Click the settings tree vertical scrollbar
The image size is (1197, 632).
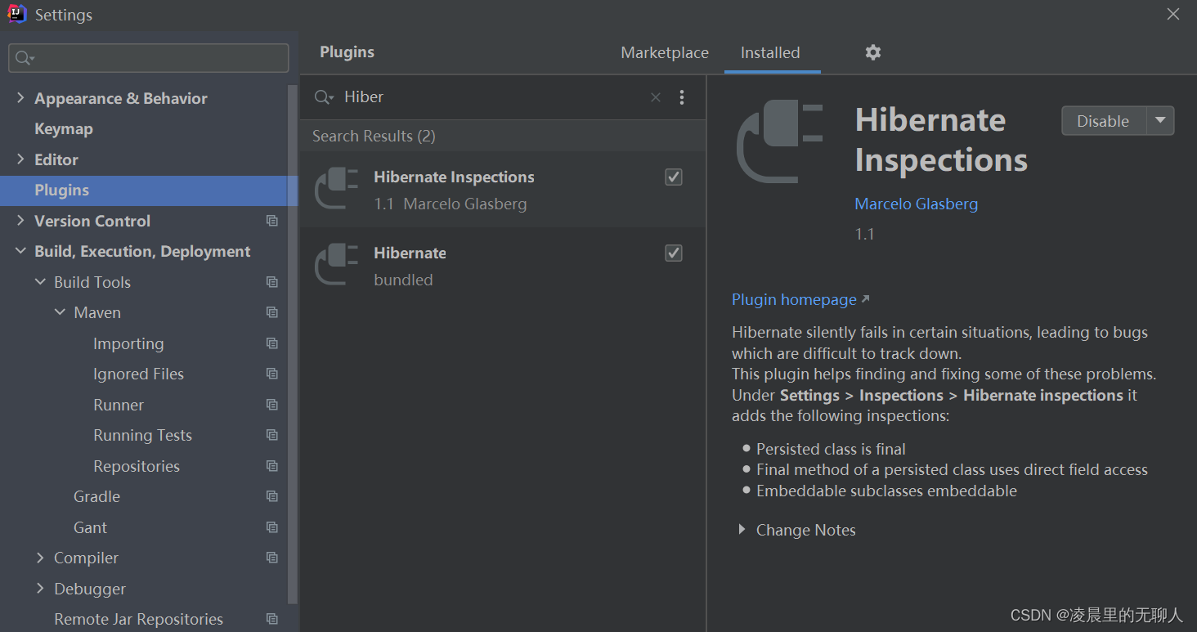(x=294, y=343)
